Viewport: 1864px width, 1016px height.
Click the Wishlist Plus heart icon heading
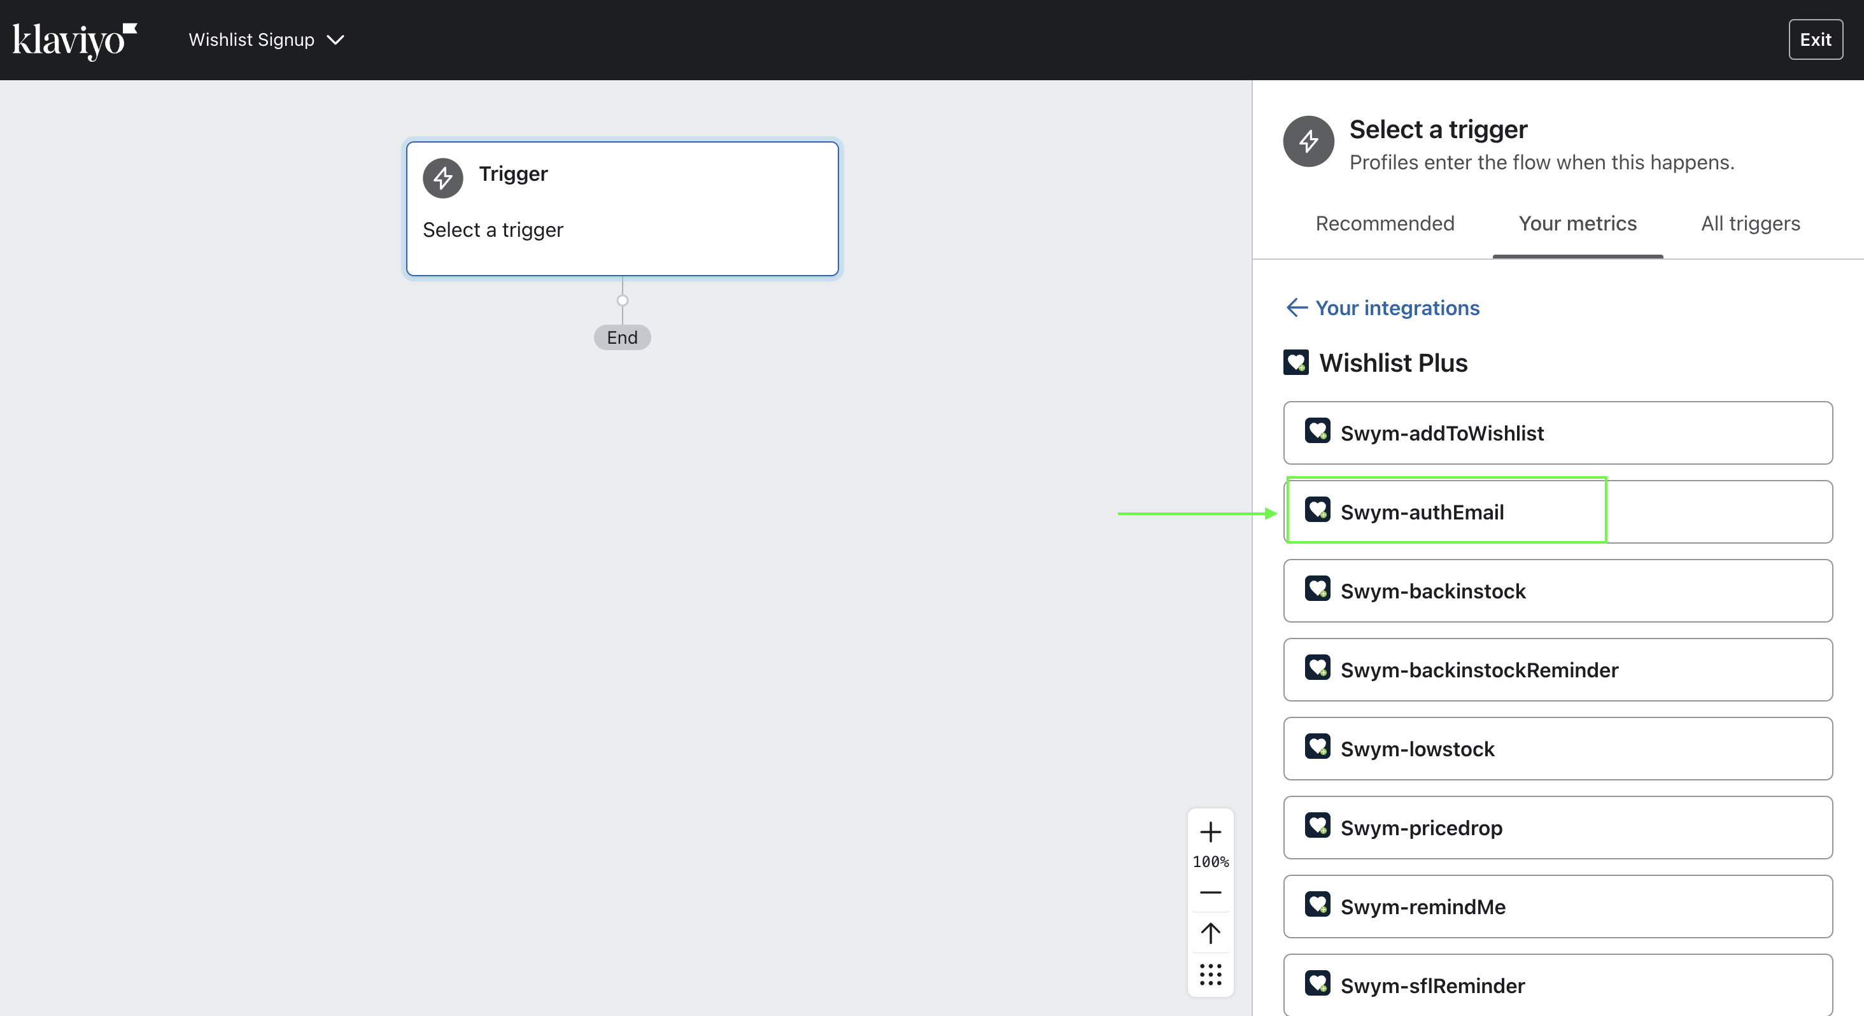[1296, 363]
